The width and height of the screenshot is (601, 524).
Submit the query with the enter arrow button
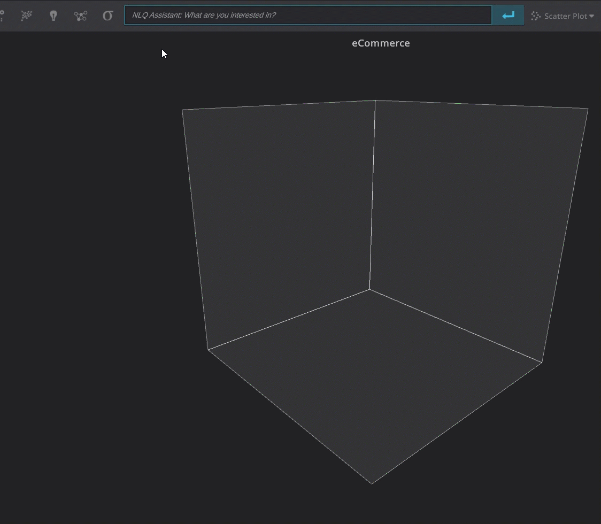[508, 16]
